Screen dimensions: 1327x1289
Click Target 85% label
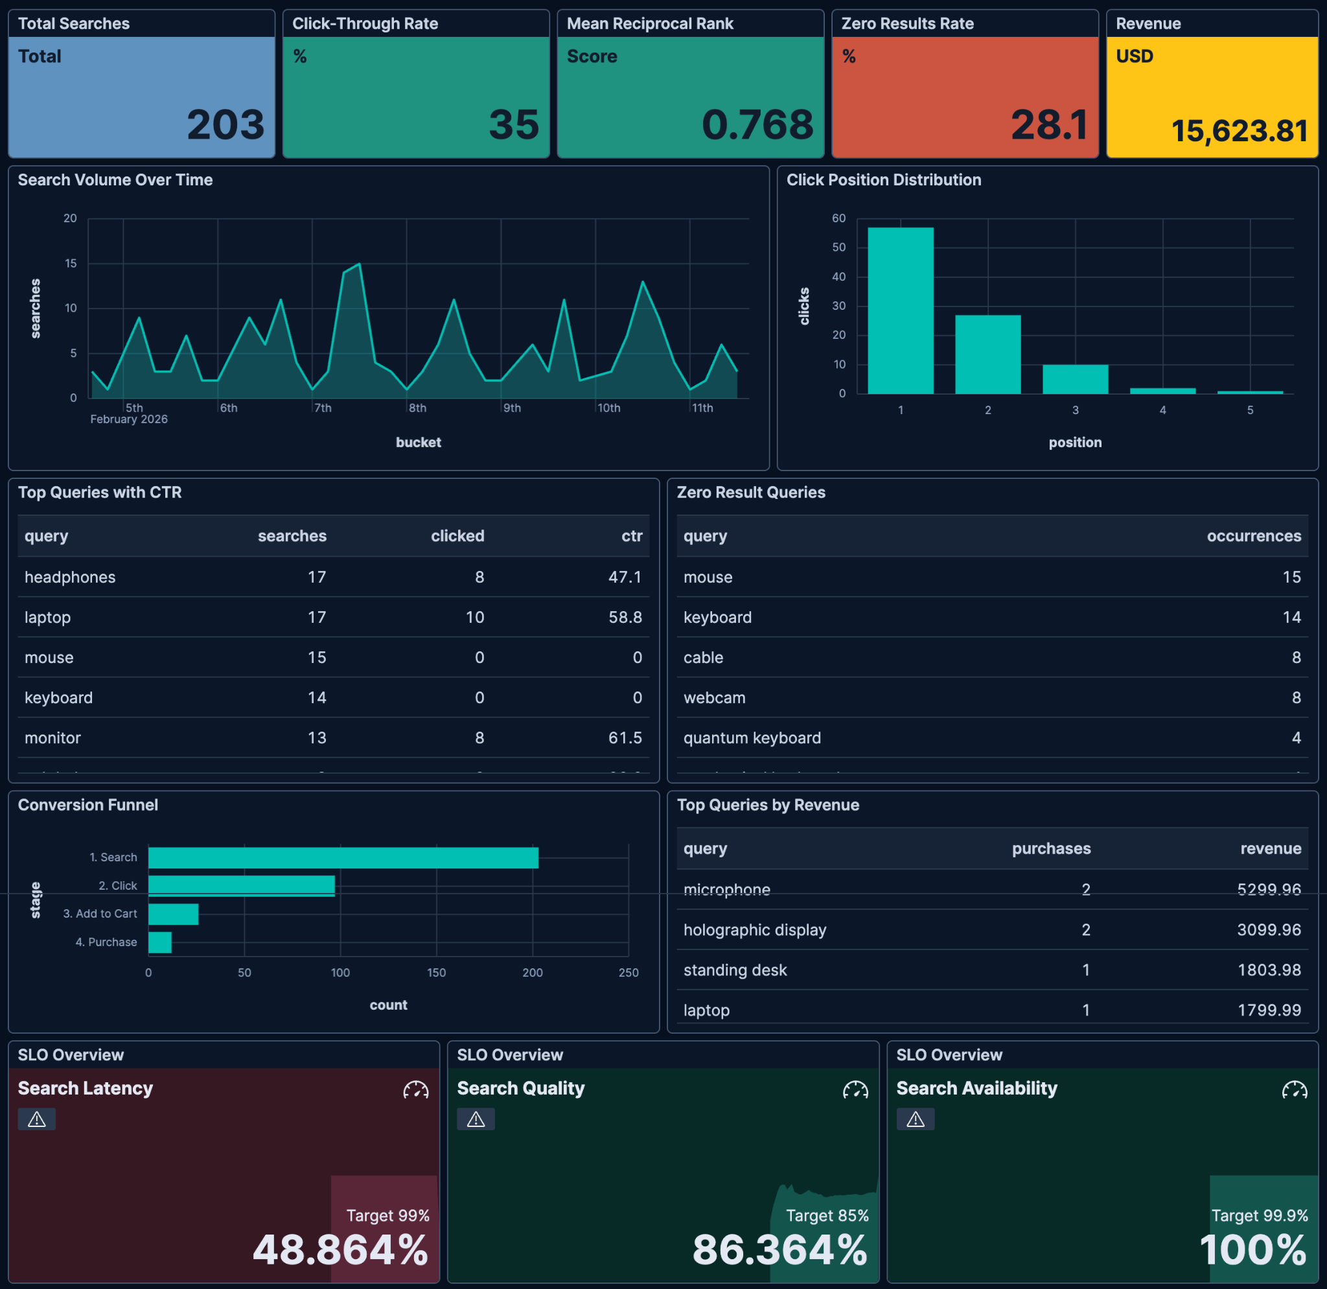[x=827, y=1215]
